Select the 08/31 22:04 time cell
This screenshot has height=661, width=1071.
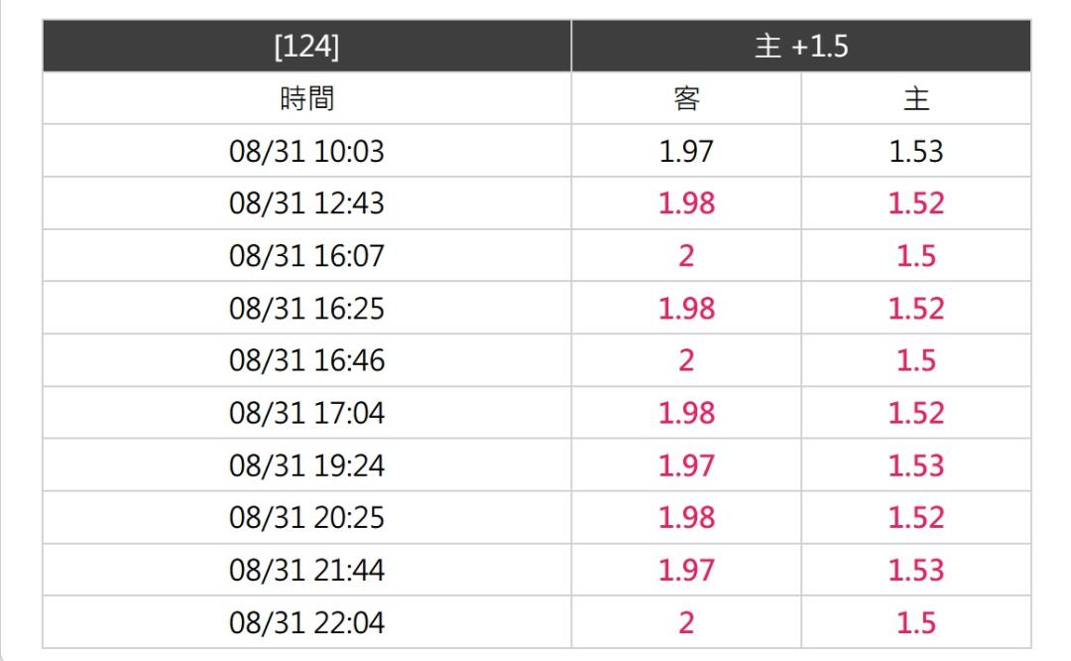(306, 622)
